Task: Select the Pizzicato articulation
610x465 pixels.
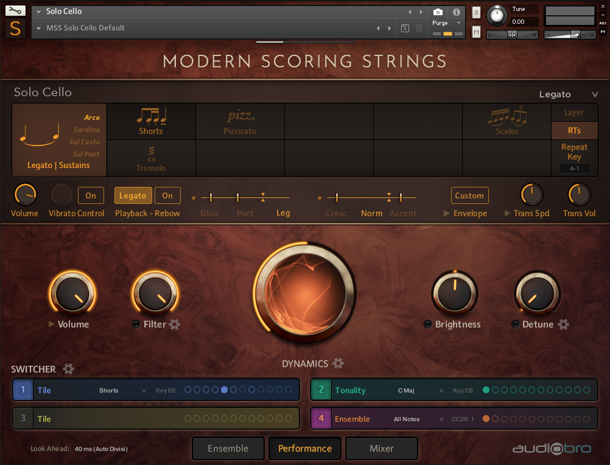Action: 240,122
